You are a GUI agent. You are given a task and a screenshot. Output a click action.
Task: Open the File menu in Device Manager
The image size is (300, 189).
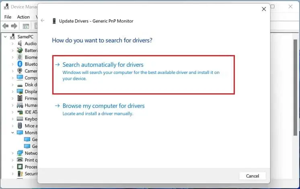(8, 17)
